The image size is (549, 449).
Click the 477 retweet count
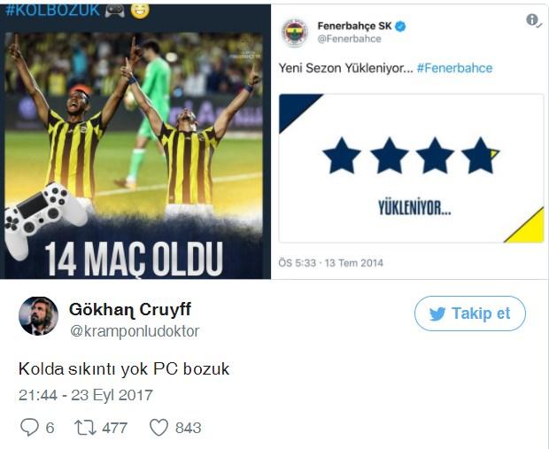pyautogui.click(x=115, y=428)
